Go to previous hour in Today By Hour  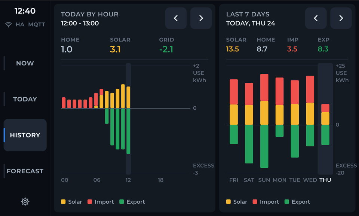[176, 18]
